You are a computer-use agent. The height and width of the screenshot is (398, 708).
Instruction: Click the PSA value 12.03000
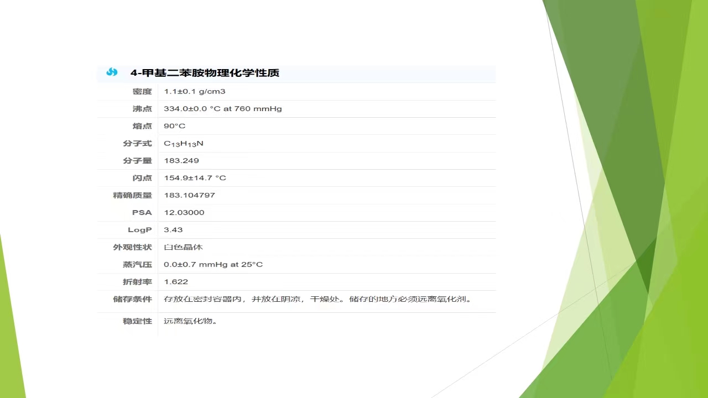pyautogui.click(x=184, y=212)
